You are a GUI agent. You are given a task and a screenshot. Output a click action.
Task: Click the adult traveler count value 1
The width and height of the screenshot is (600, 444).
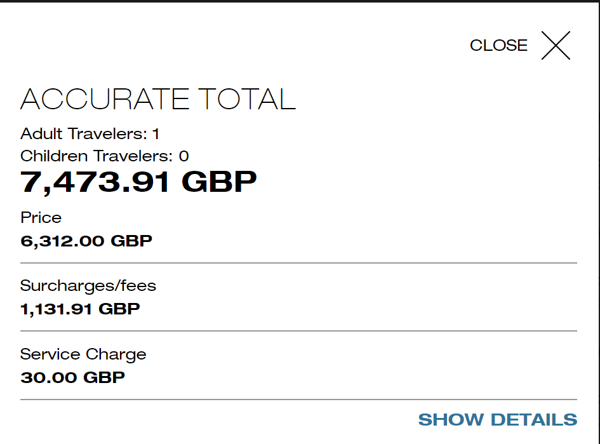point(156,134)
